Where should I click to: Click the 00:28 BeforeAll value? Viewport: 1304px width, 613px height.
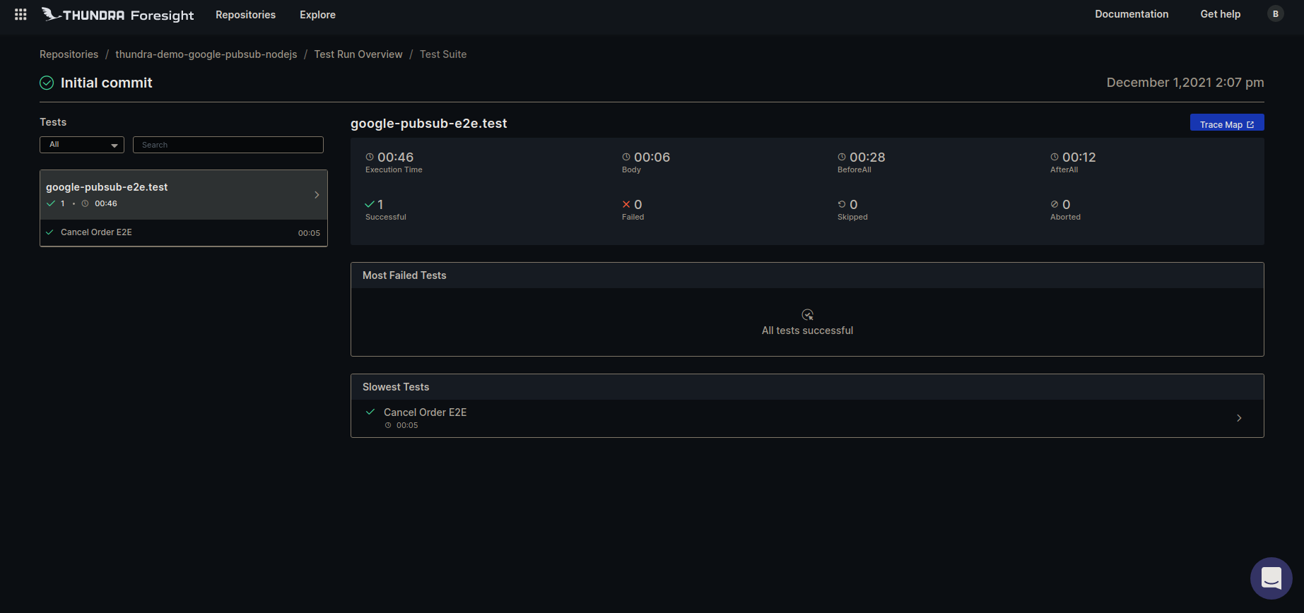tap(867, 157)
